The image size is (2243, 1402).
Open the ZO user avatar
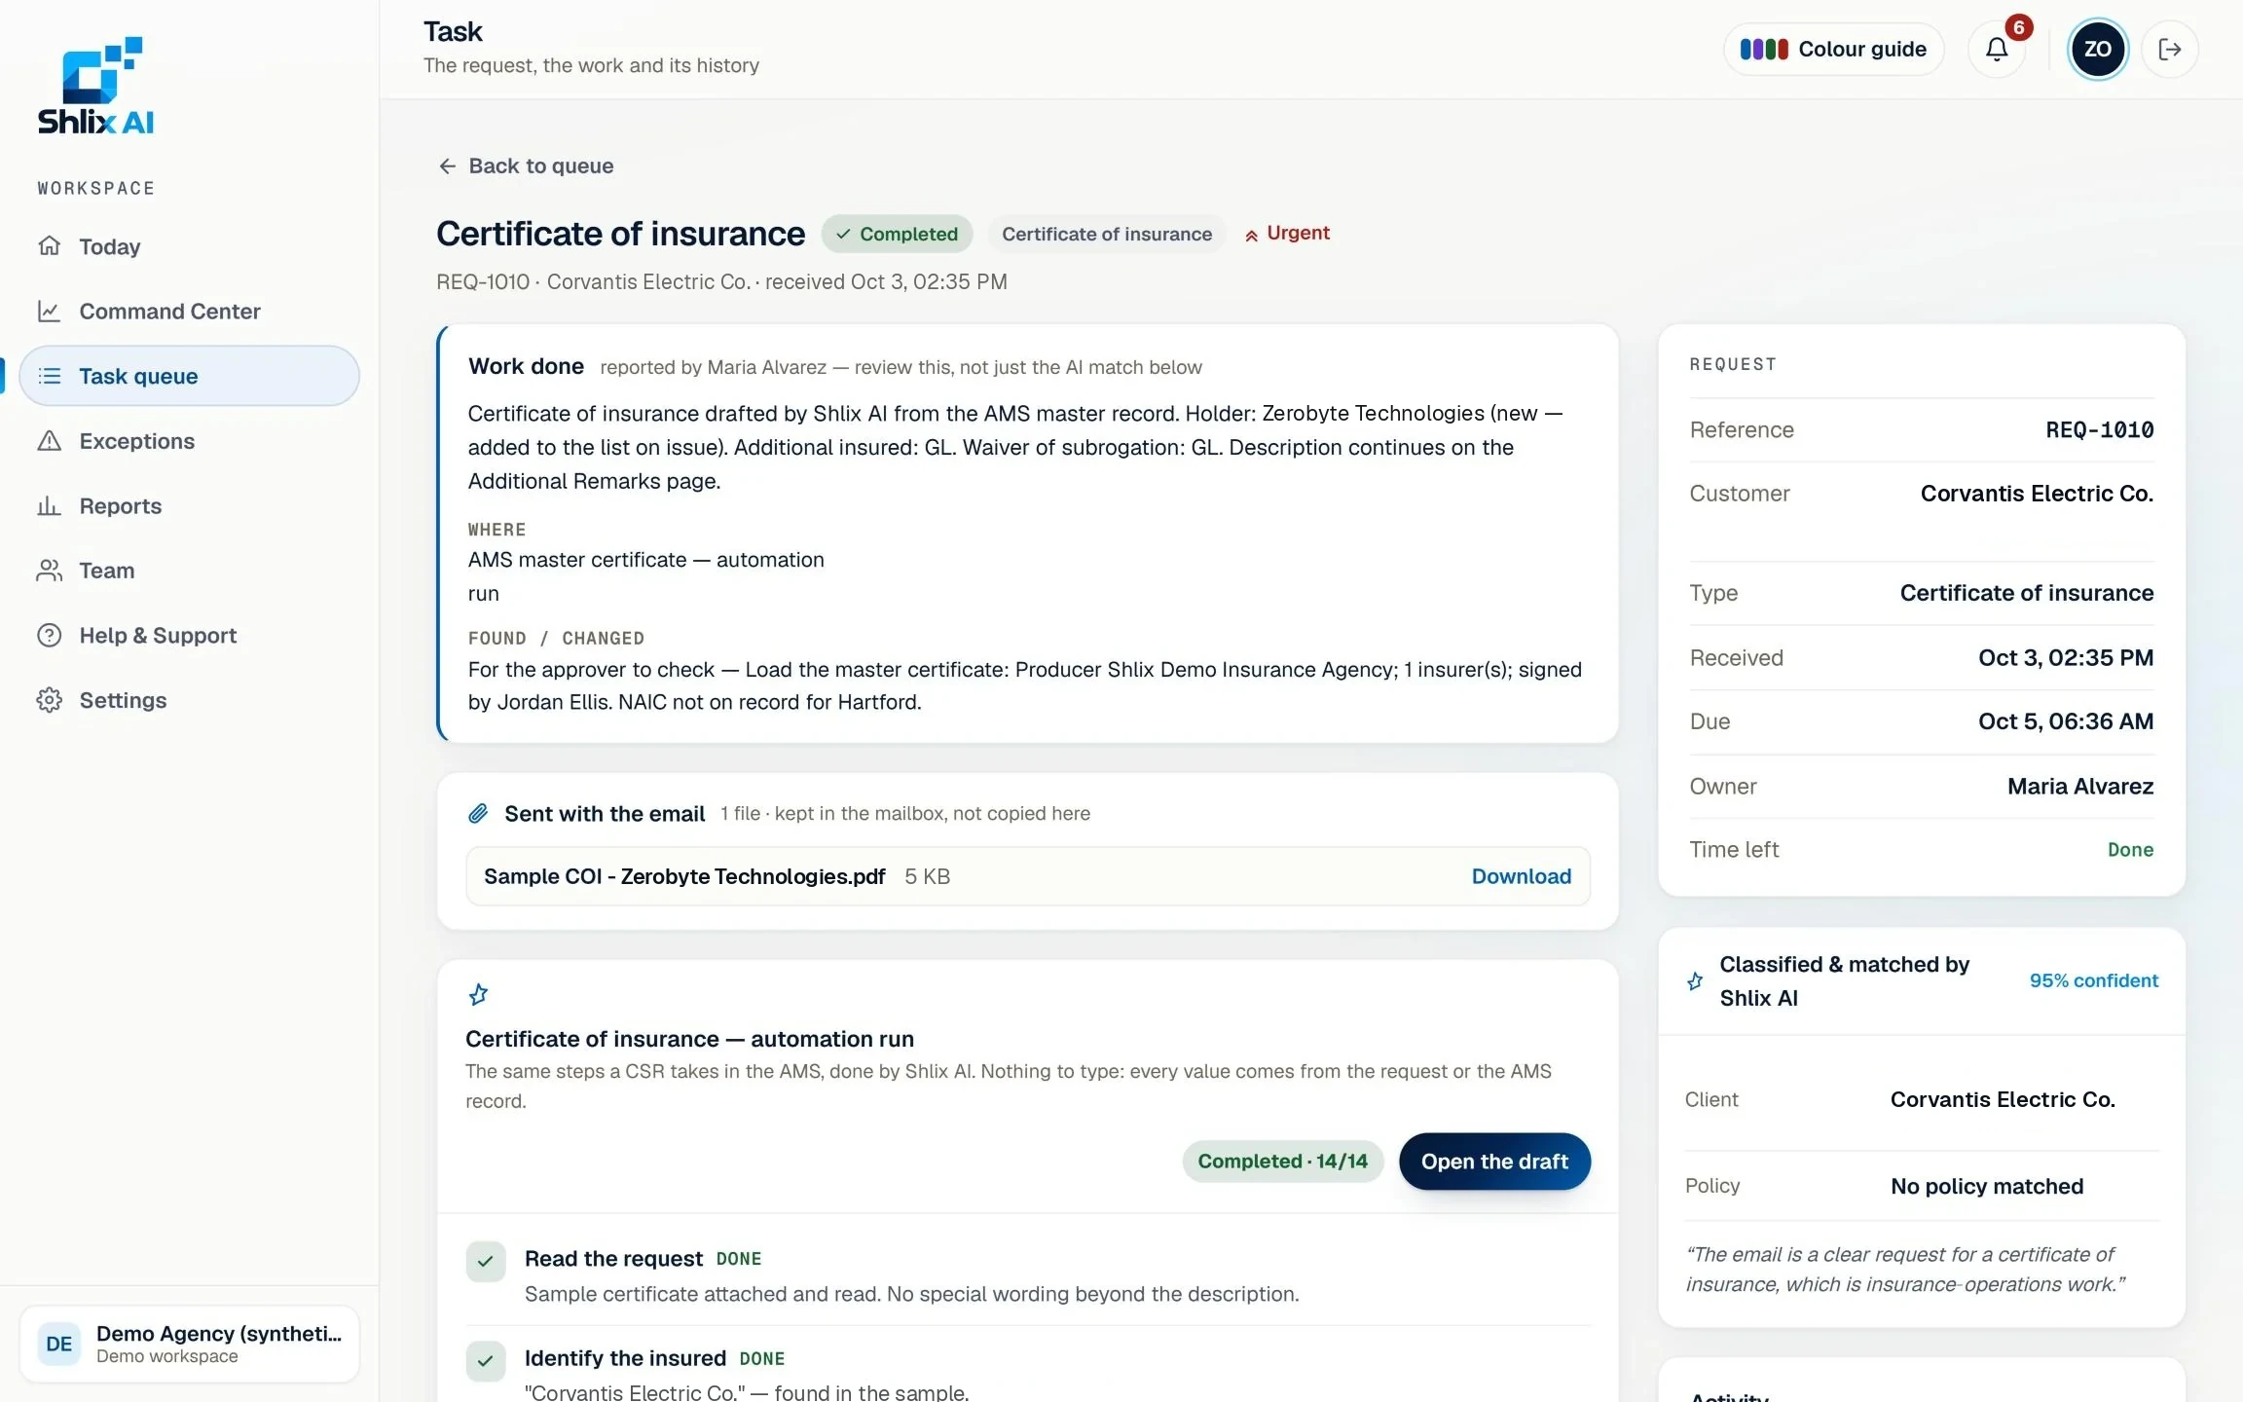pos(2097,50)
